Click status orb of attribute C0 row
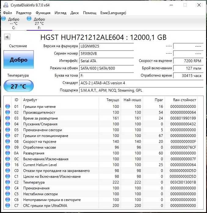Viewport: 207px width, 213px height. pyautogui.click(x=8, y=170)
